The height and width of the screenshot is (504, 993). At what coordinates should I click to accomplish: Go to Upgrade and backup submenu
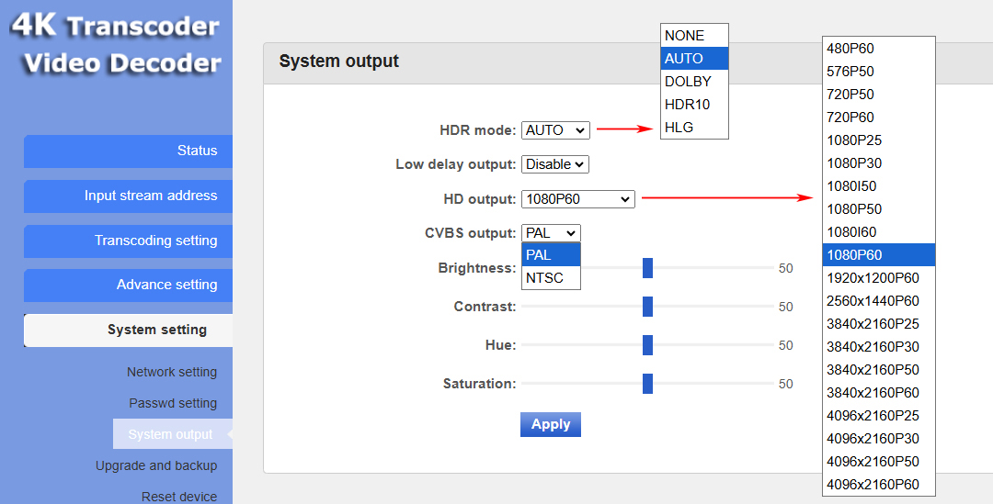pos(156,465)
